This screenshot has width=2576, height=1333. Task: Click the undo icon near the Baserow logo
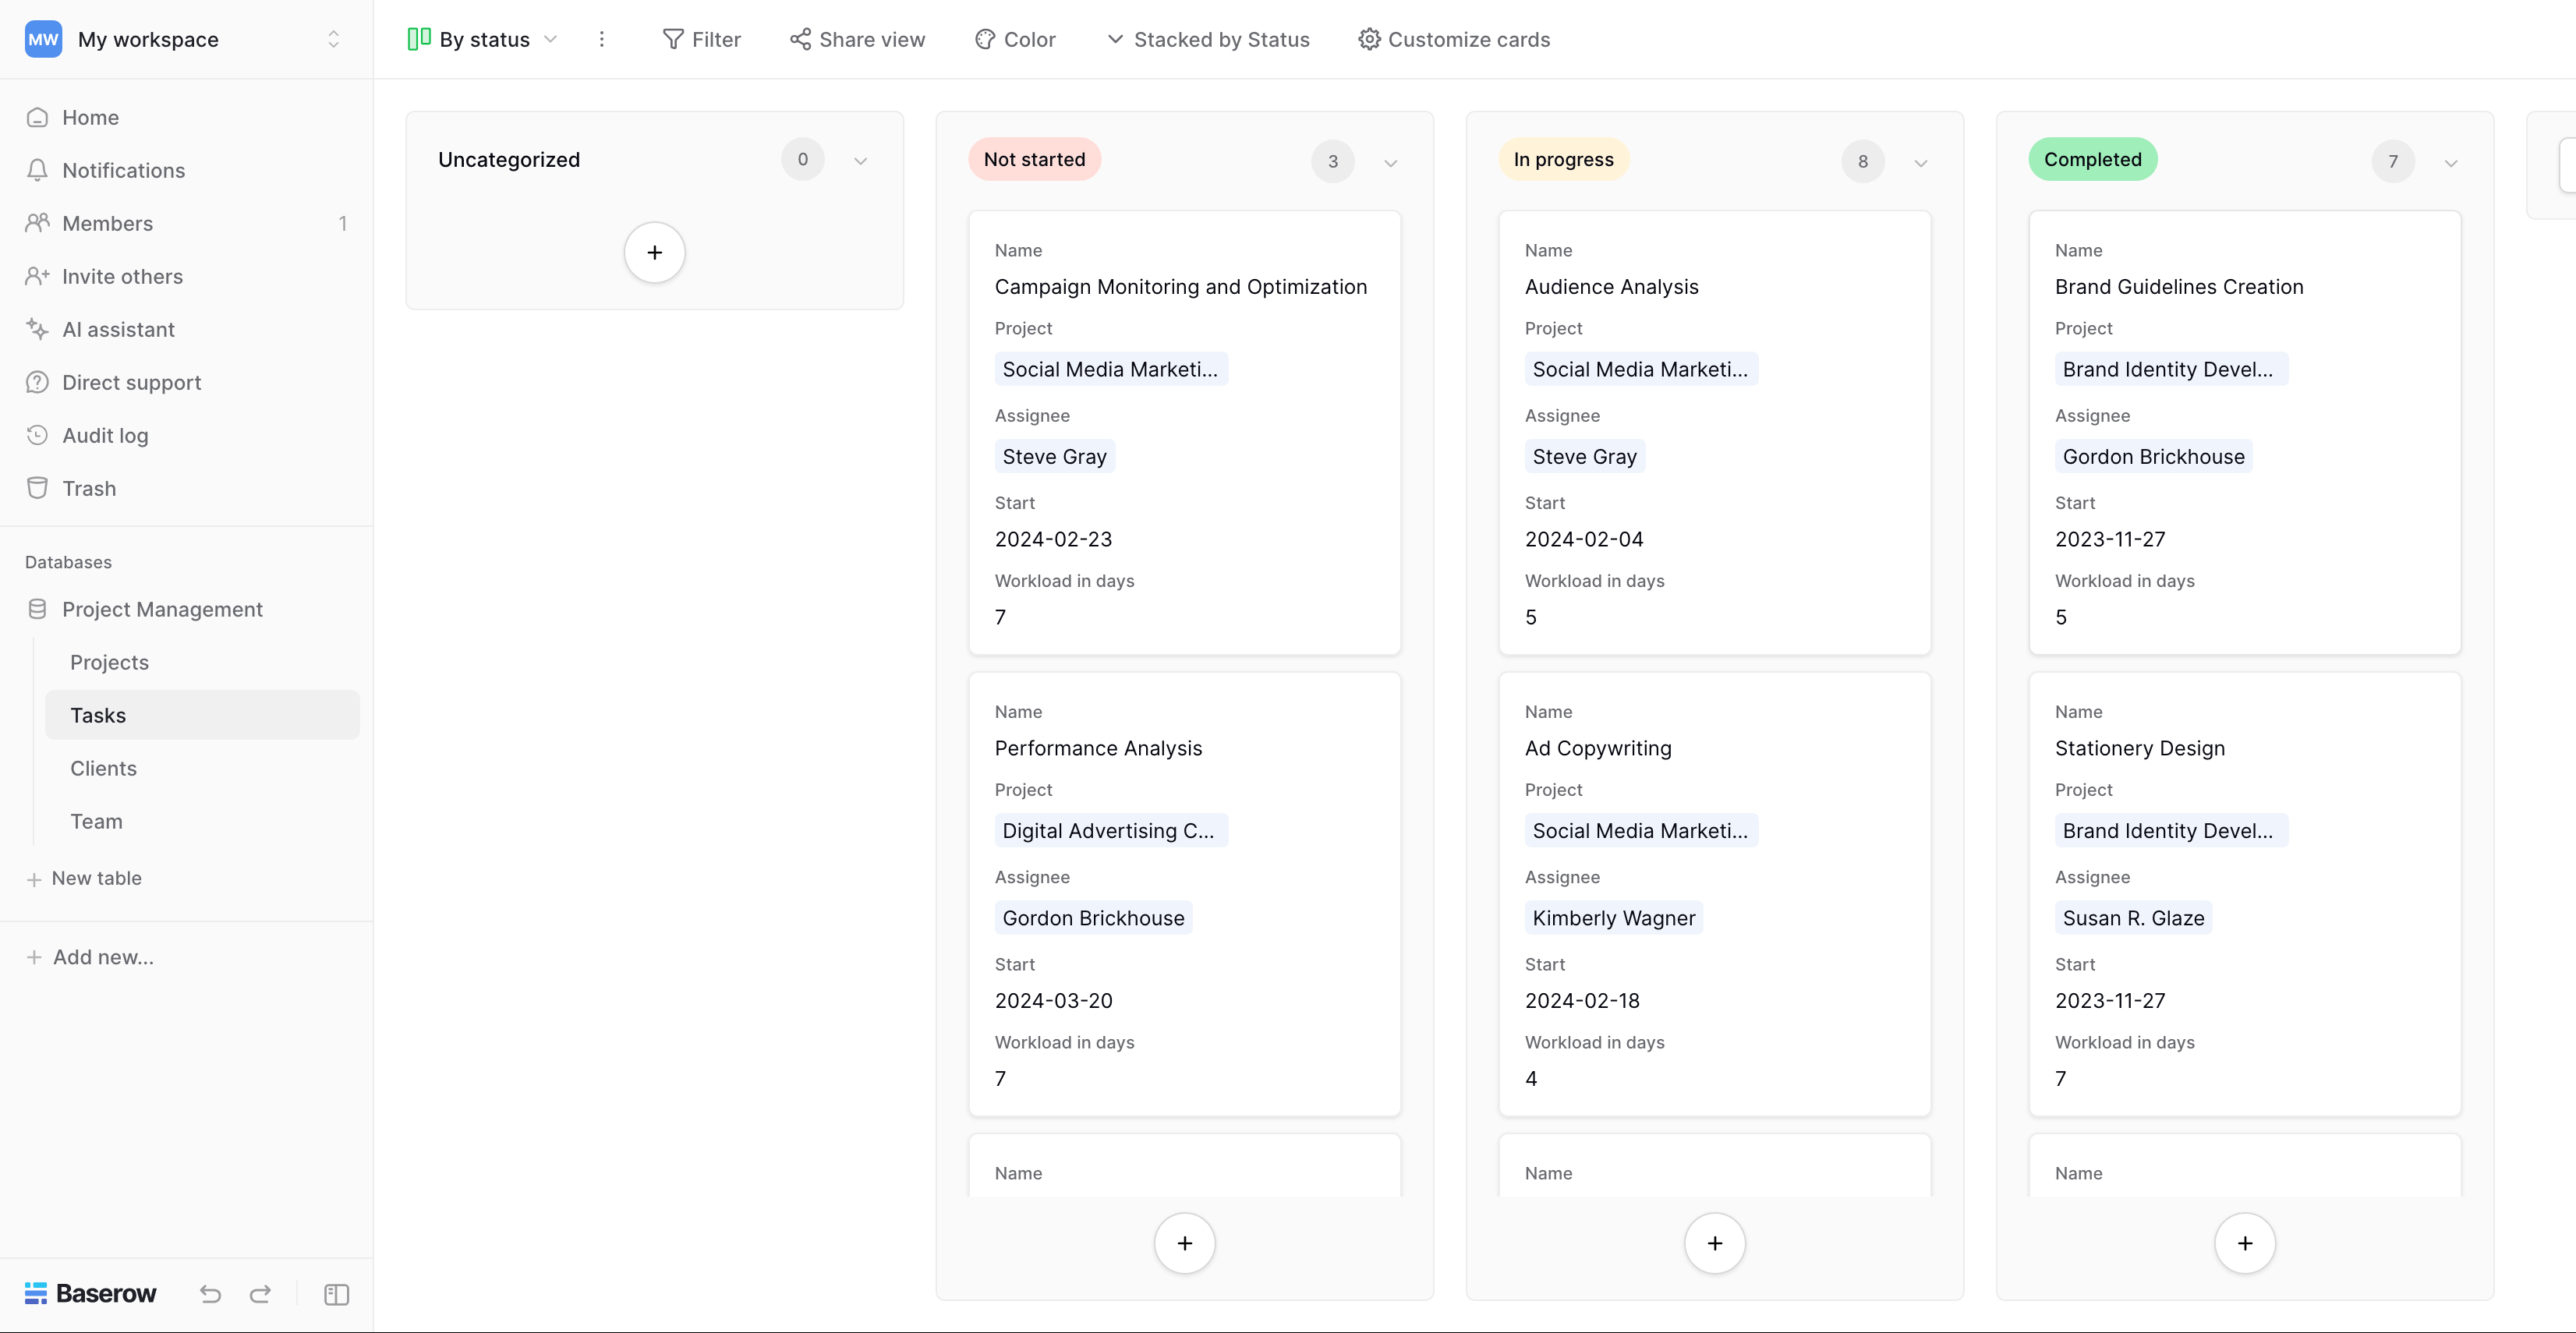pyautogui.click(x=210, y=1293)
